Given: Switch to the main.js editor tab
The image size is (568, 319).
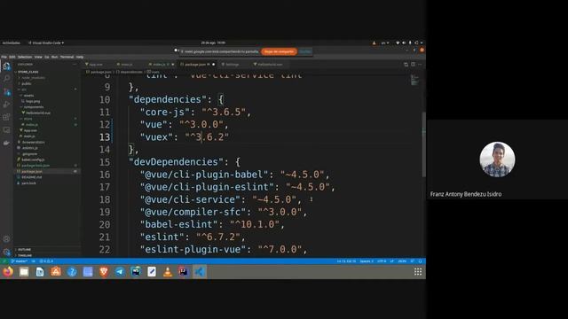Looking at the screenshot, I should [x=126, y=65].
